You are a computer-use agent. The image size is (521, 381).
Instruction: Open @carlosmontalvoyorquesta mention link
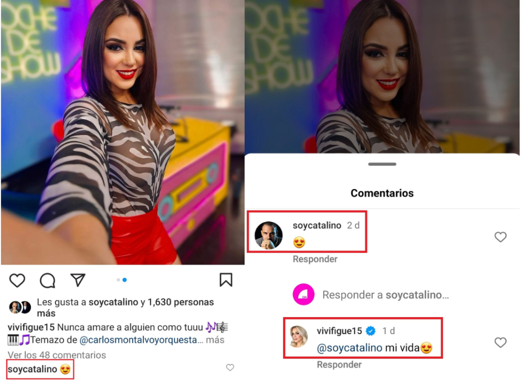[138, 340]
